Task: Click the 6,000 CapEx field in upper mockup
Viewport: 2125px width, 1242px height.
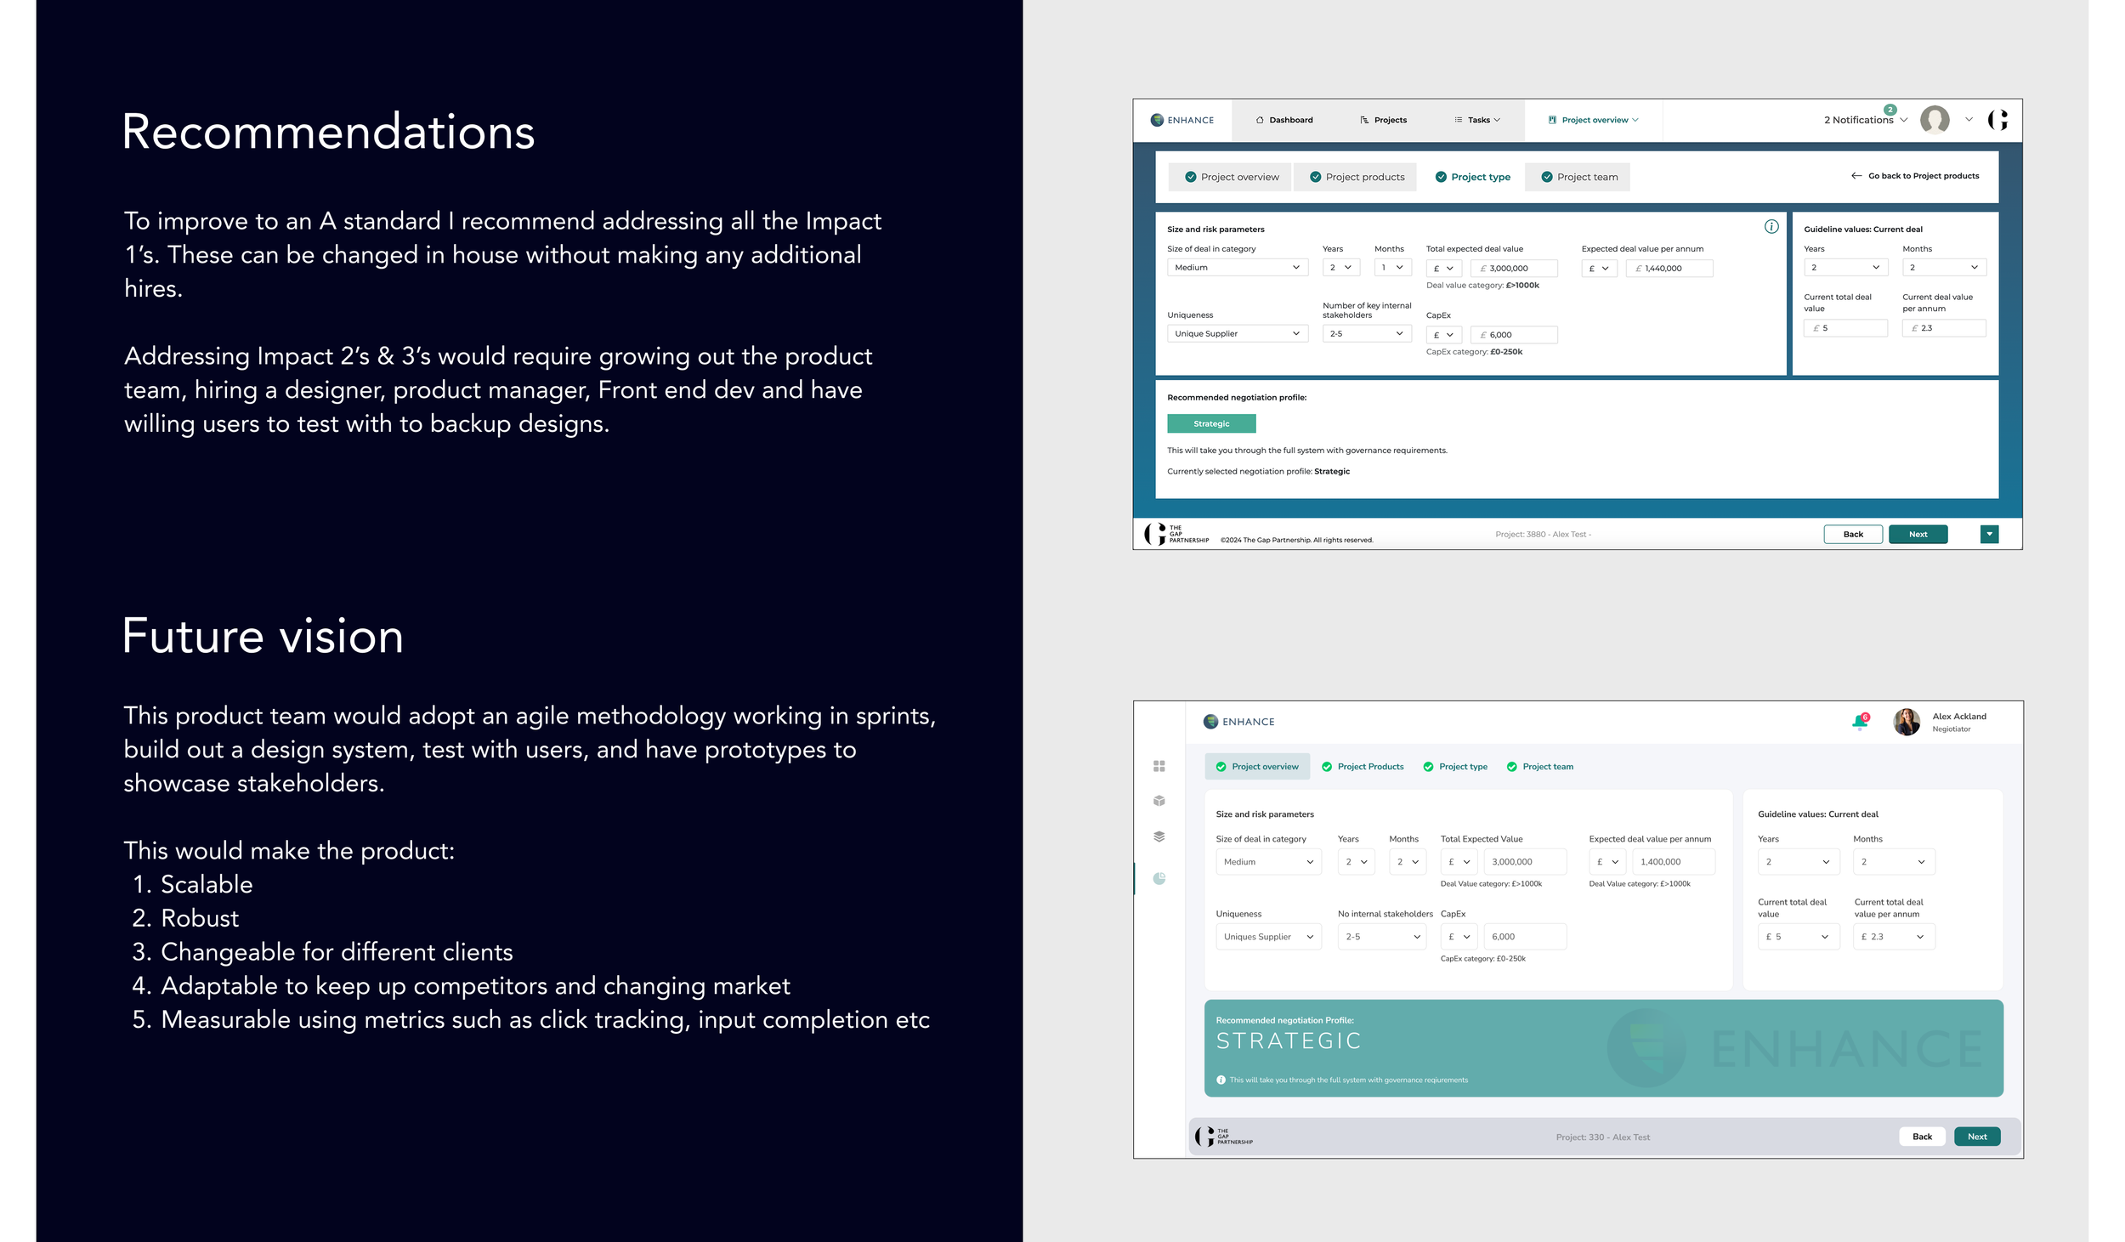Action: pyautogui.click(x=1514, y=335)
